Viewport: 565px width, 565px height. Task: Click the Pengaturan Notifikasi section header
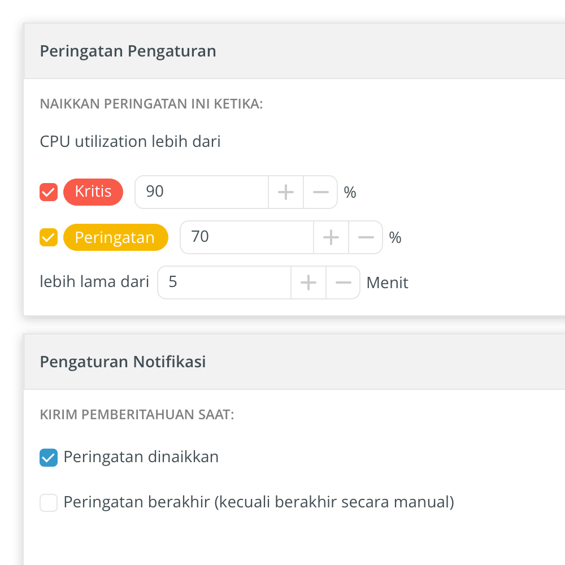click(x=123, y=362)
